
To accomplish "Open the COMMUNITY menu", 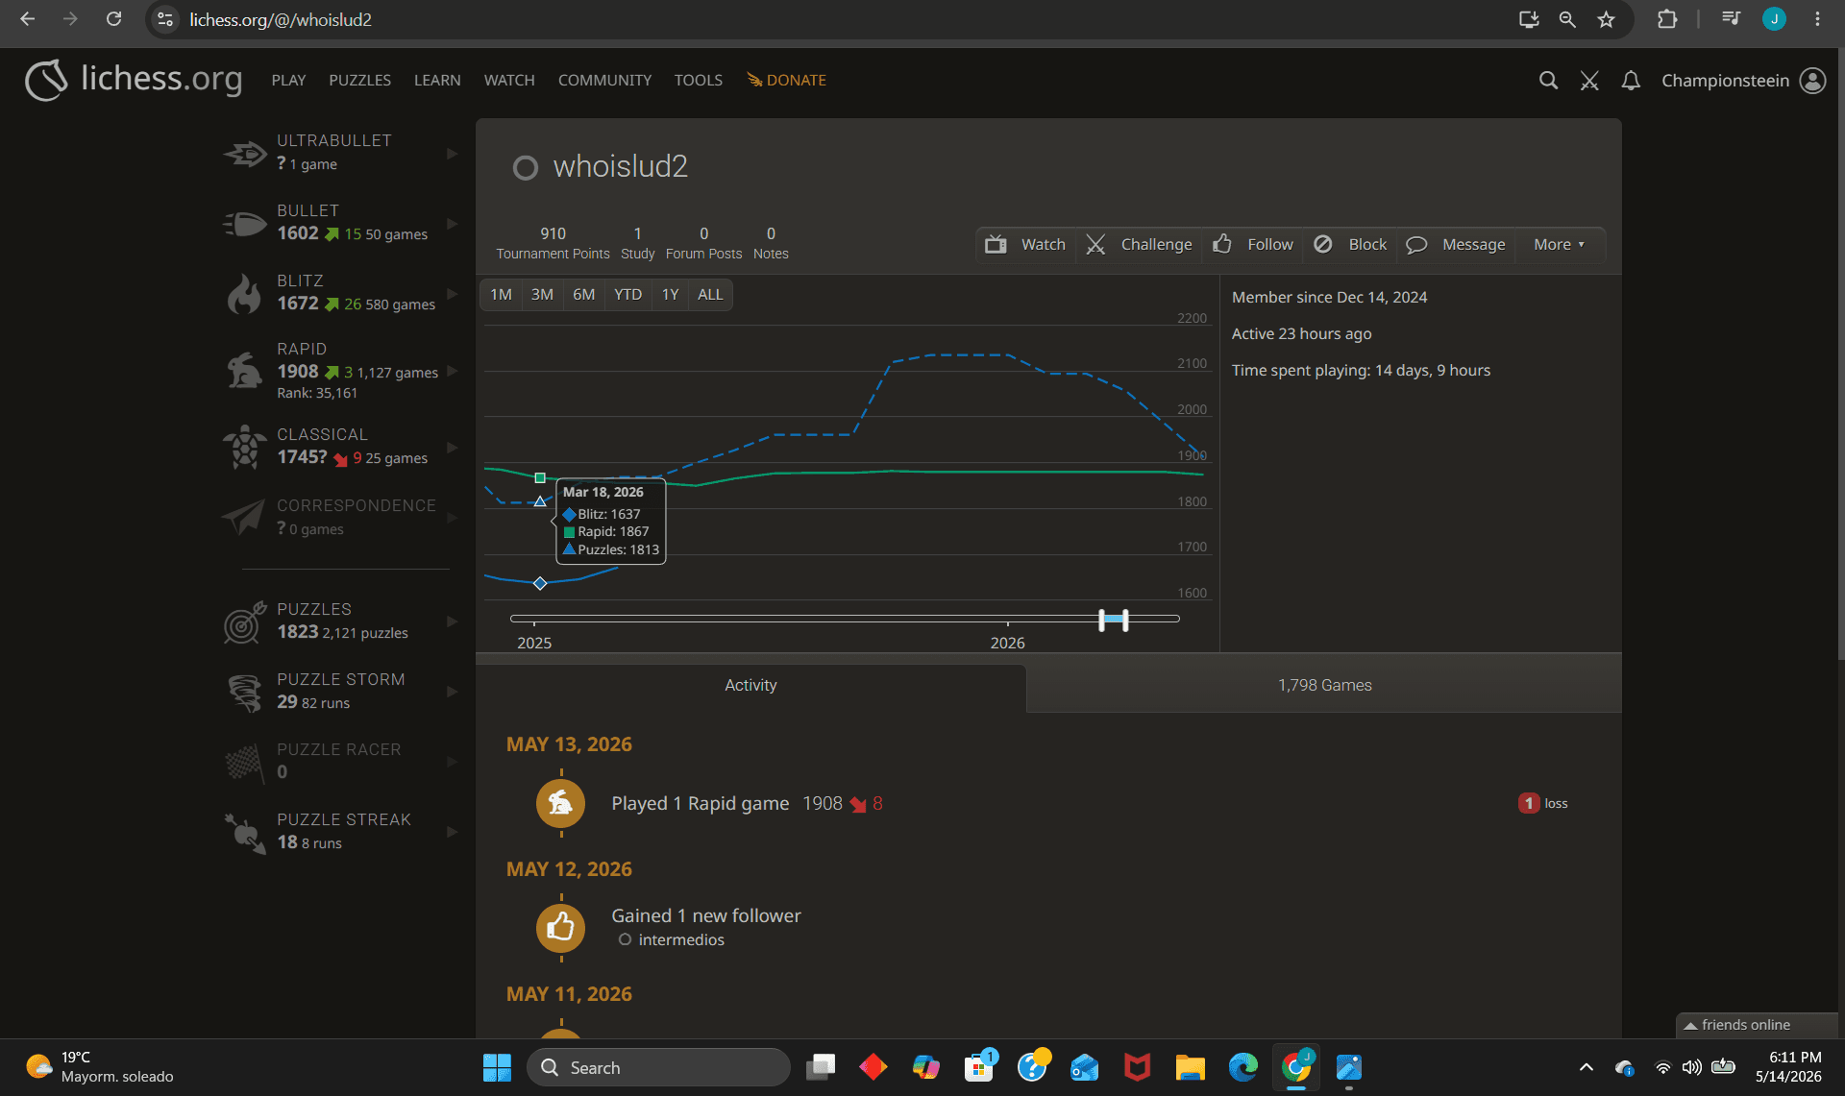I will pos(604,80).
